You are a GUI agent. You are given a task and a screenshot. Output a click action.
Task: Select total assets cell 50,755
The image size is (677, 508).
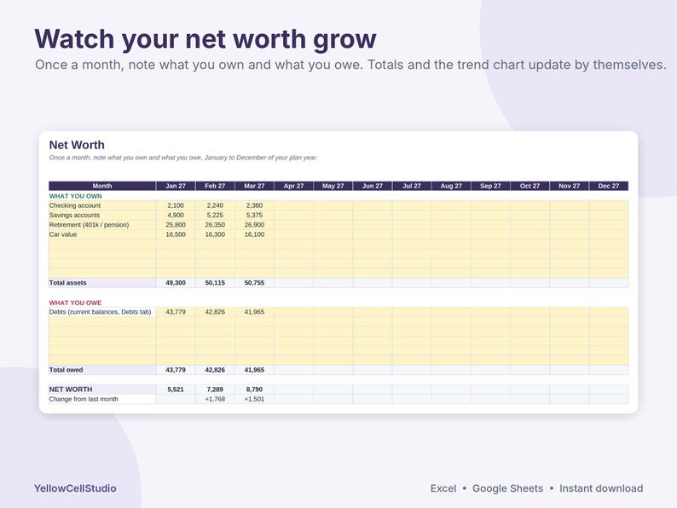coord(254,283)
